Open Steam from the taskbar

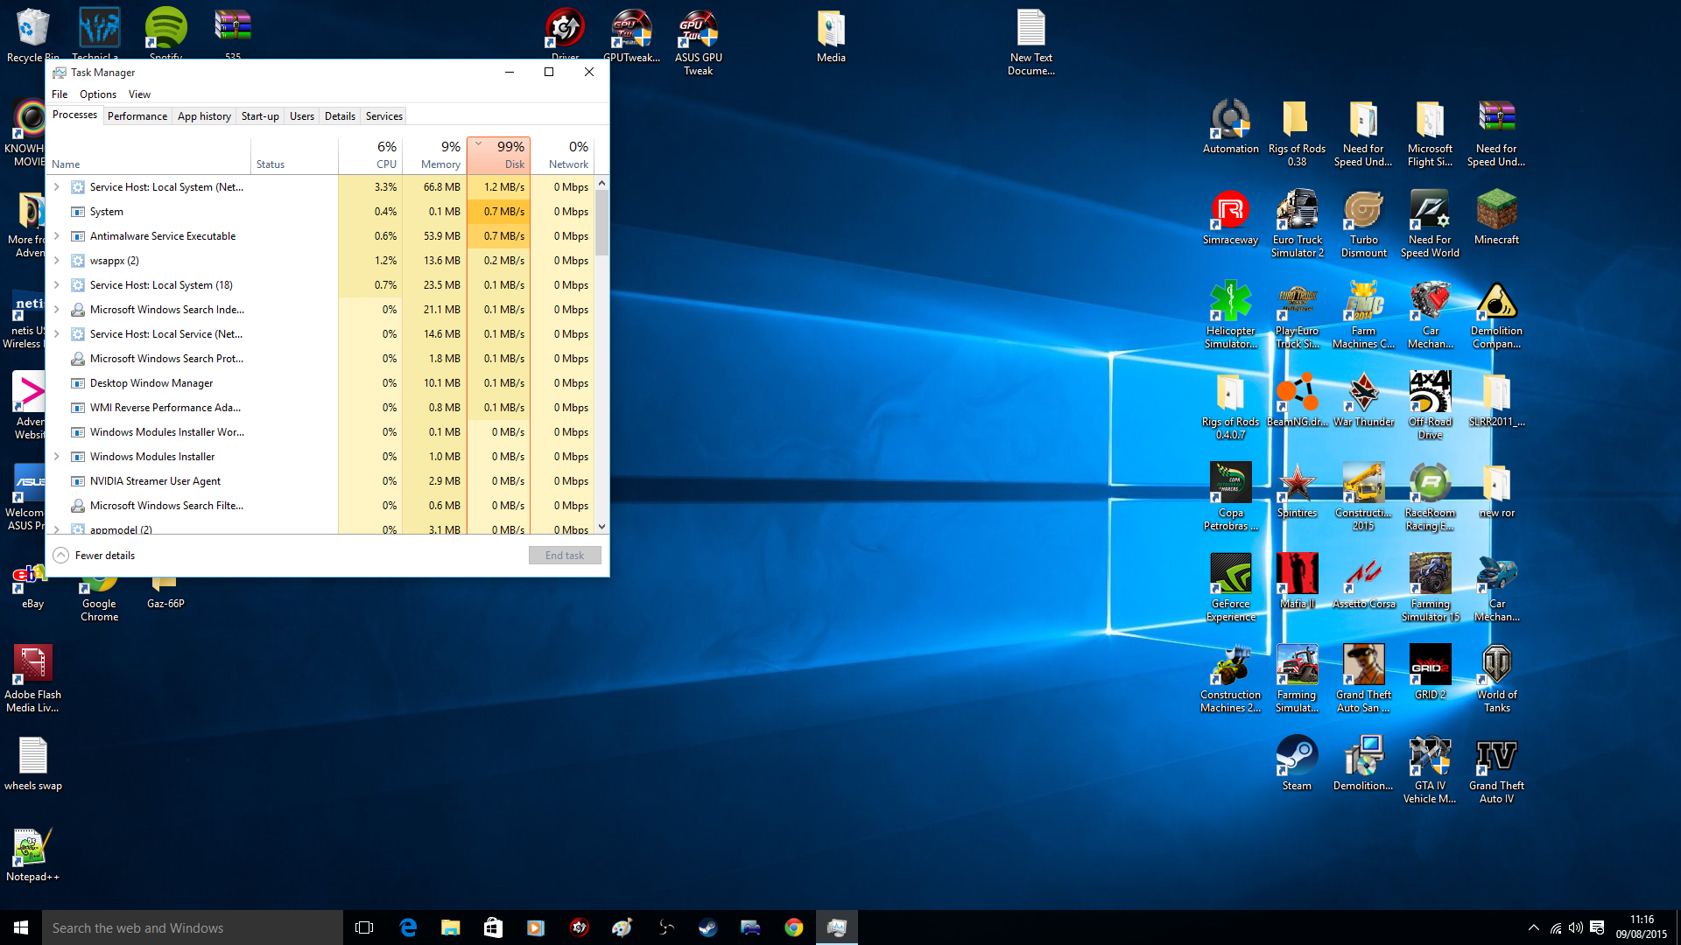tap(707, 927)
